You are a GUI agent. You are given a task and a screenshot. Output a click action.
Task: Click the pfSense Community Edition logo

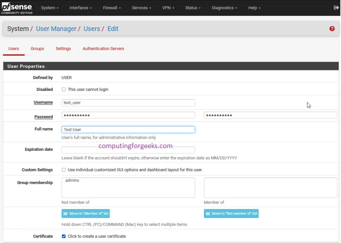click(17, 8)
